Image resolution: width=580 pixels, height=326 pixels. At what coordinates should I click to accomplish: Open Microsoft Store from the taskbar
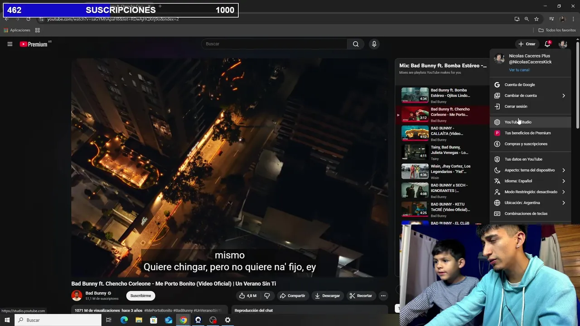pyautogui.click(x=154, y=320)
